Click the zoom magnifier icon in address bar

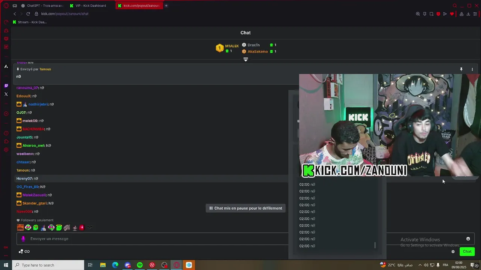tap(418, 14)
